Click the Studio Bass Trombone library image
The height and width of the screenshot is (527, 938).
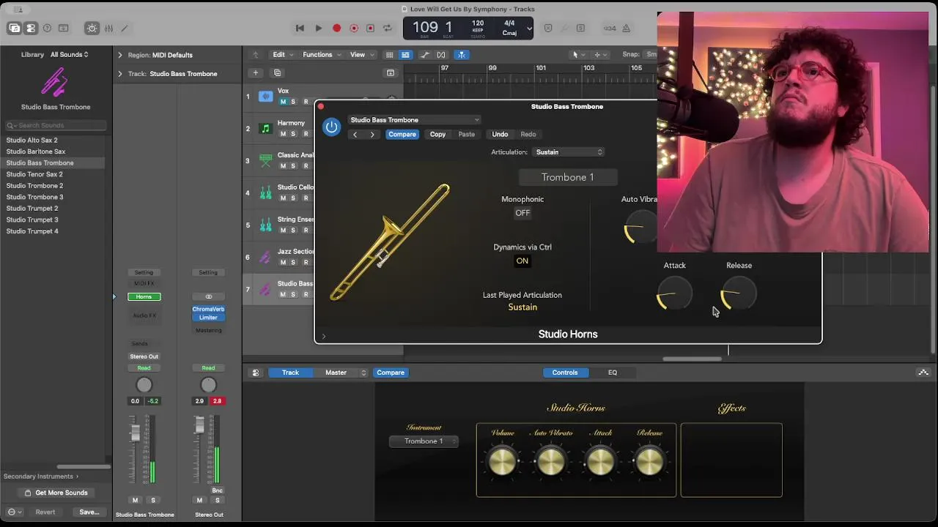[55, 82]
